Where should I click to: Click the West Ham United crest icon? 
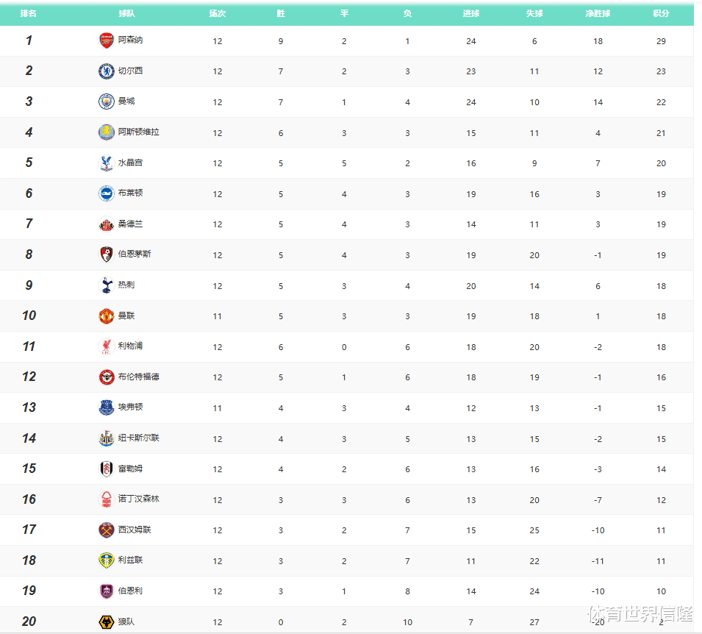[x=107, y=530]
